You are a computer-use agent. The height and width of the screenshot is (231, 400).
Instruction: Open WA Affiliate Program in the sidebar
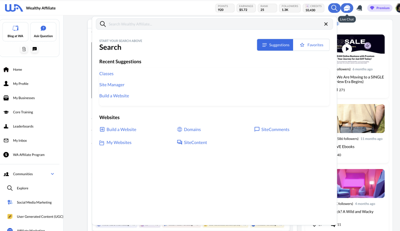coord(29,155)
